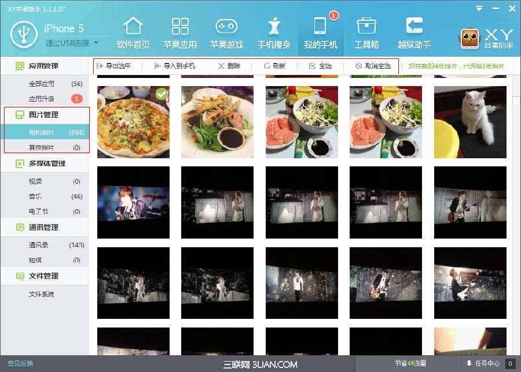This screenshot has width=521, height=372.
Task: Click the 全选 select all button
Action: point(320,66)
